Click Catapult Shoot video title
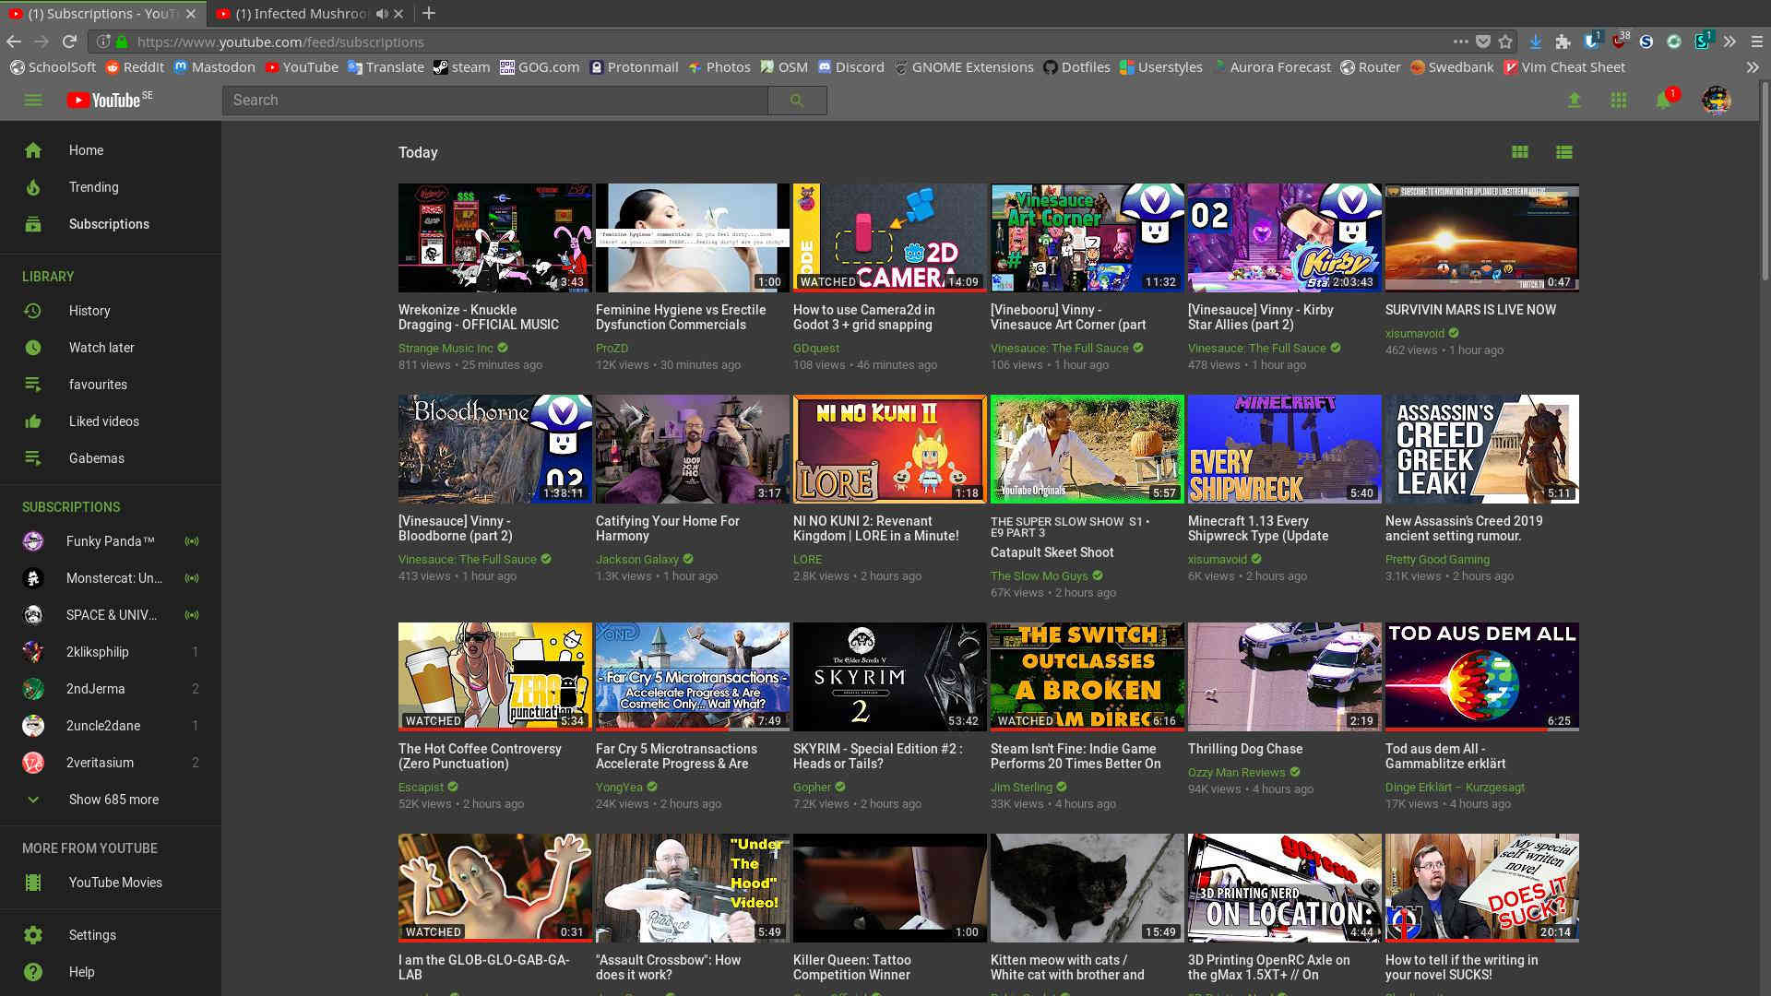Image resolution: width=1771 pixels, height=996 pixels. [1052, 552]
